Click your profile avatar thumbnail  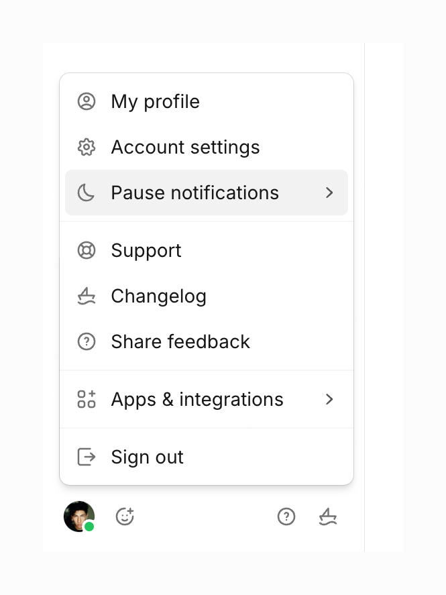pos(78,517)
